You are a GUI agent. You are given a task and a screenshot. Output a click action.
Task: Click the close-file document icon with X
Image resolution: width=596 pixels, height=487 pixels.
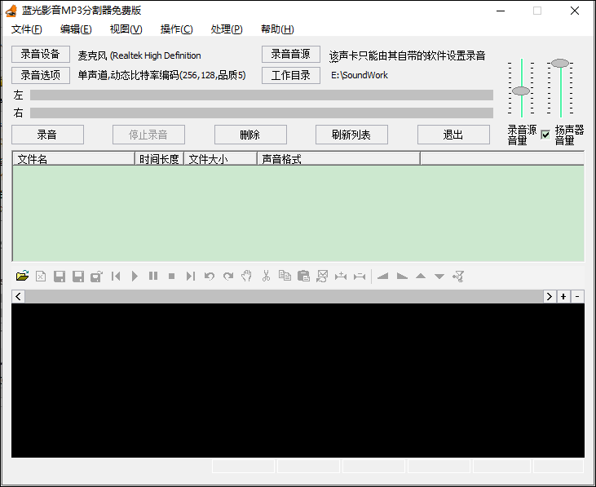click(41, 276)
